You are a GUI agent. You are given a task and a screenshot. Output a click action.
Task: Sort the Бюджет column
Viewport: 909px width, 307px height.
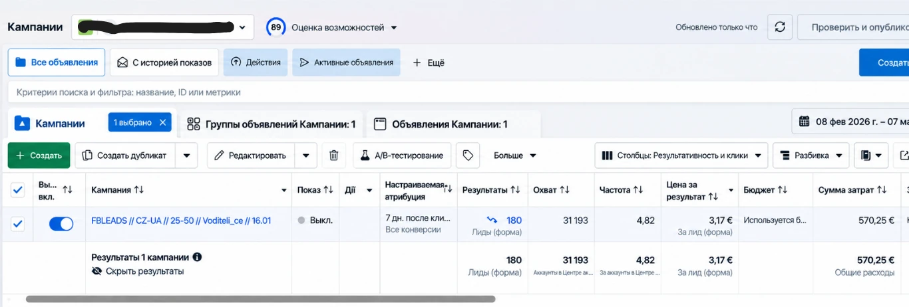(x=783, y=190)
